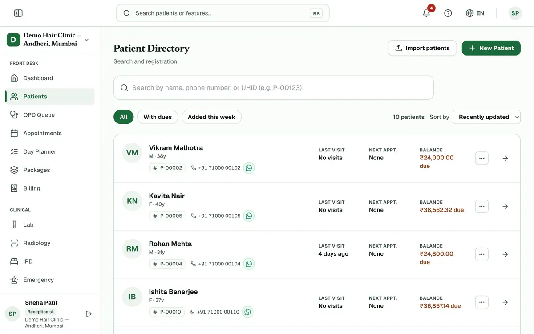Open Ishita Banerjee's record via arrow

[505, 302]
